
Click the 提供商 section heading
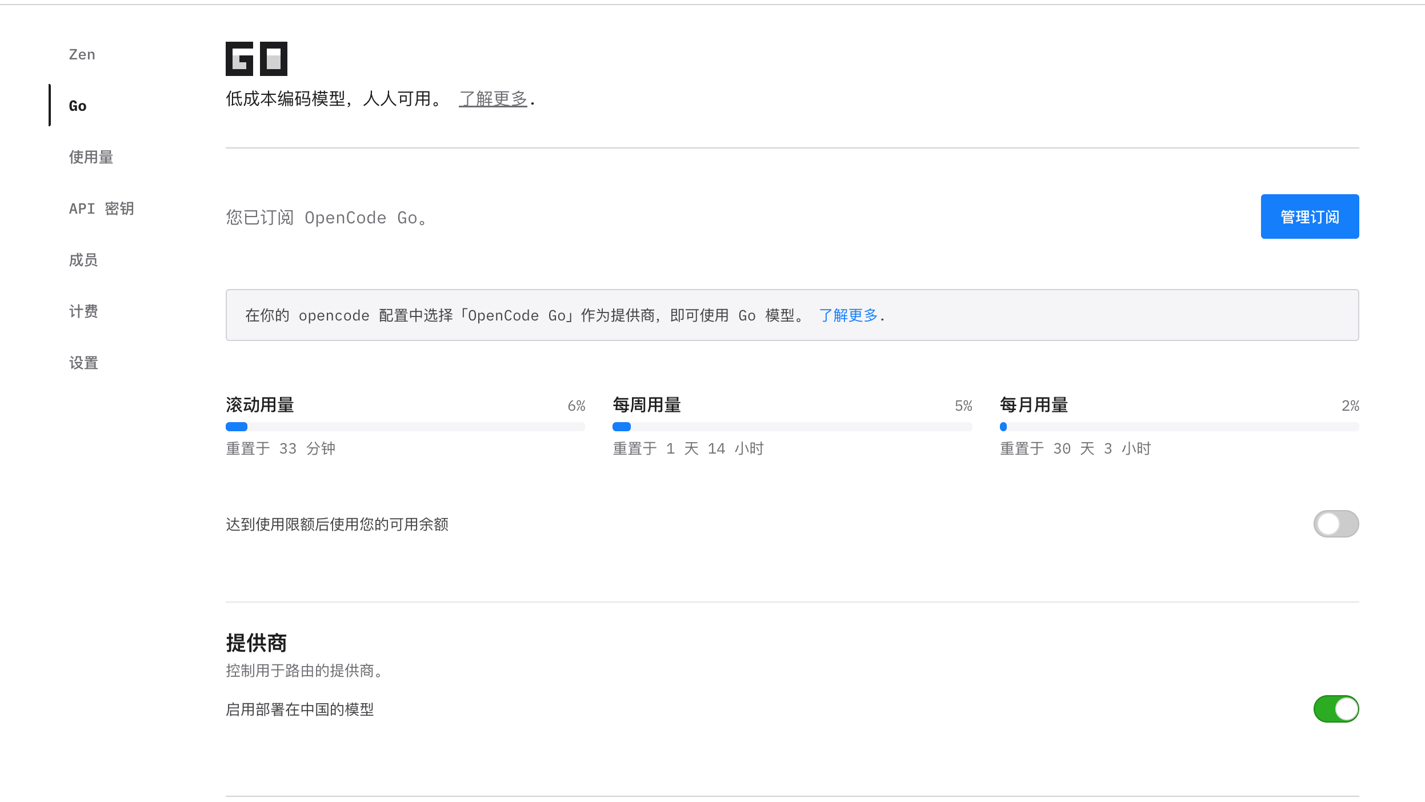pos(257,643)
